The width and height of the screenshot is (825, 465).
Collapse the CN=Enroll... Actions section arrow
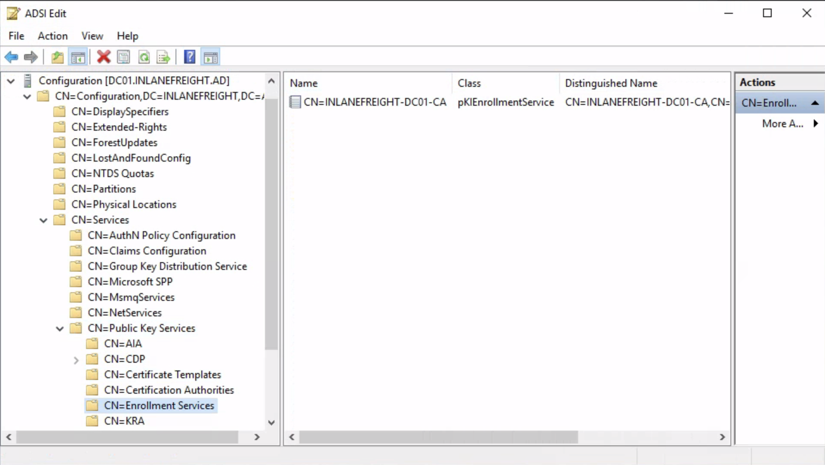[815, 103]
